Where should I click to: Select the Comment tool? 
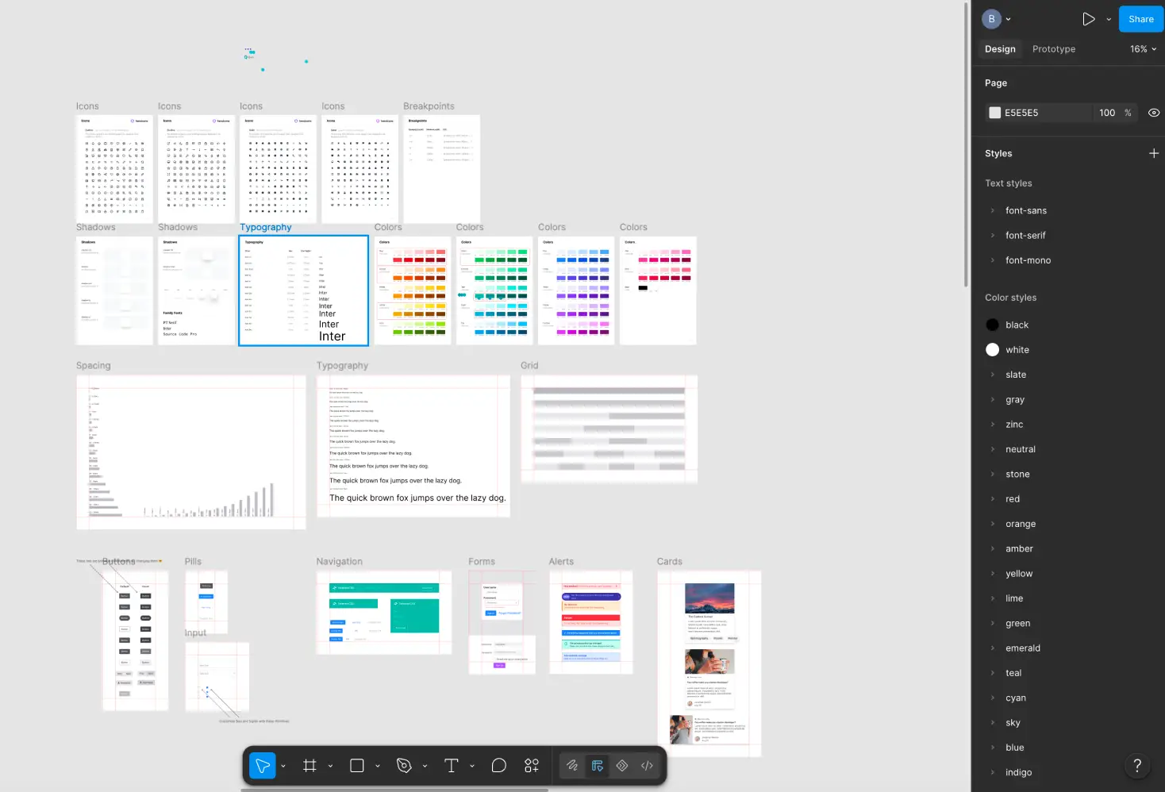point(499,766)
